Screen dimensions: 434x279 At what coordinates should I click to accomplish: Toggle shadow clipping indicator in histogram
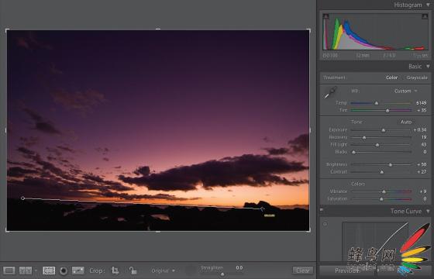tap(325, 16)
